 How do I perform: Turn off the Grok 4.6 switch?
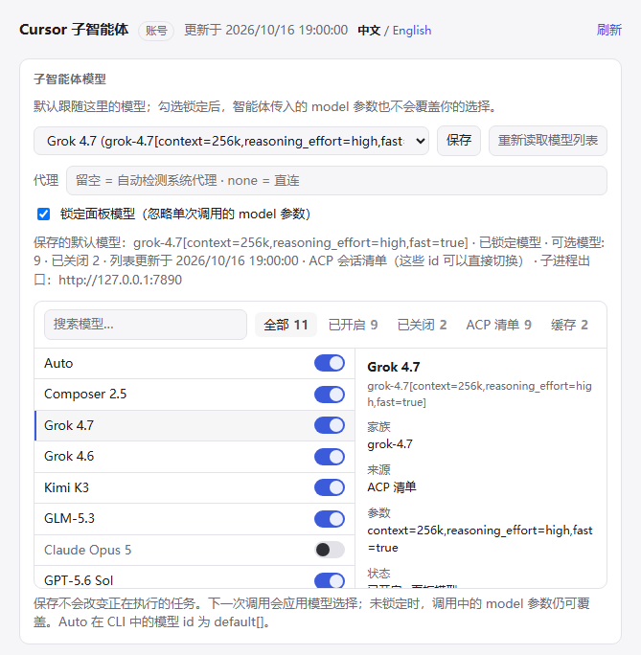pos(330,456)
